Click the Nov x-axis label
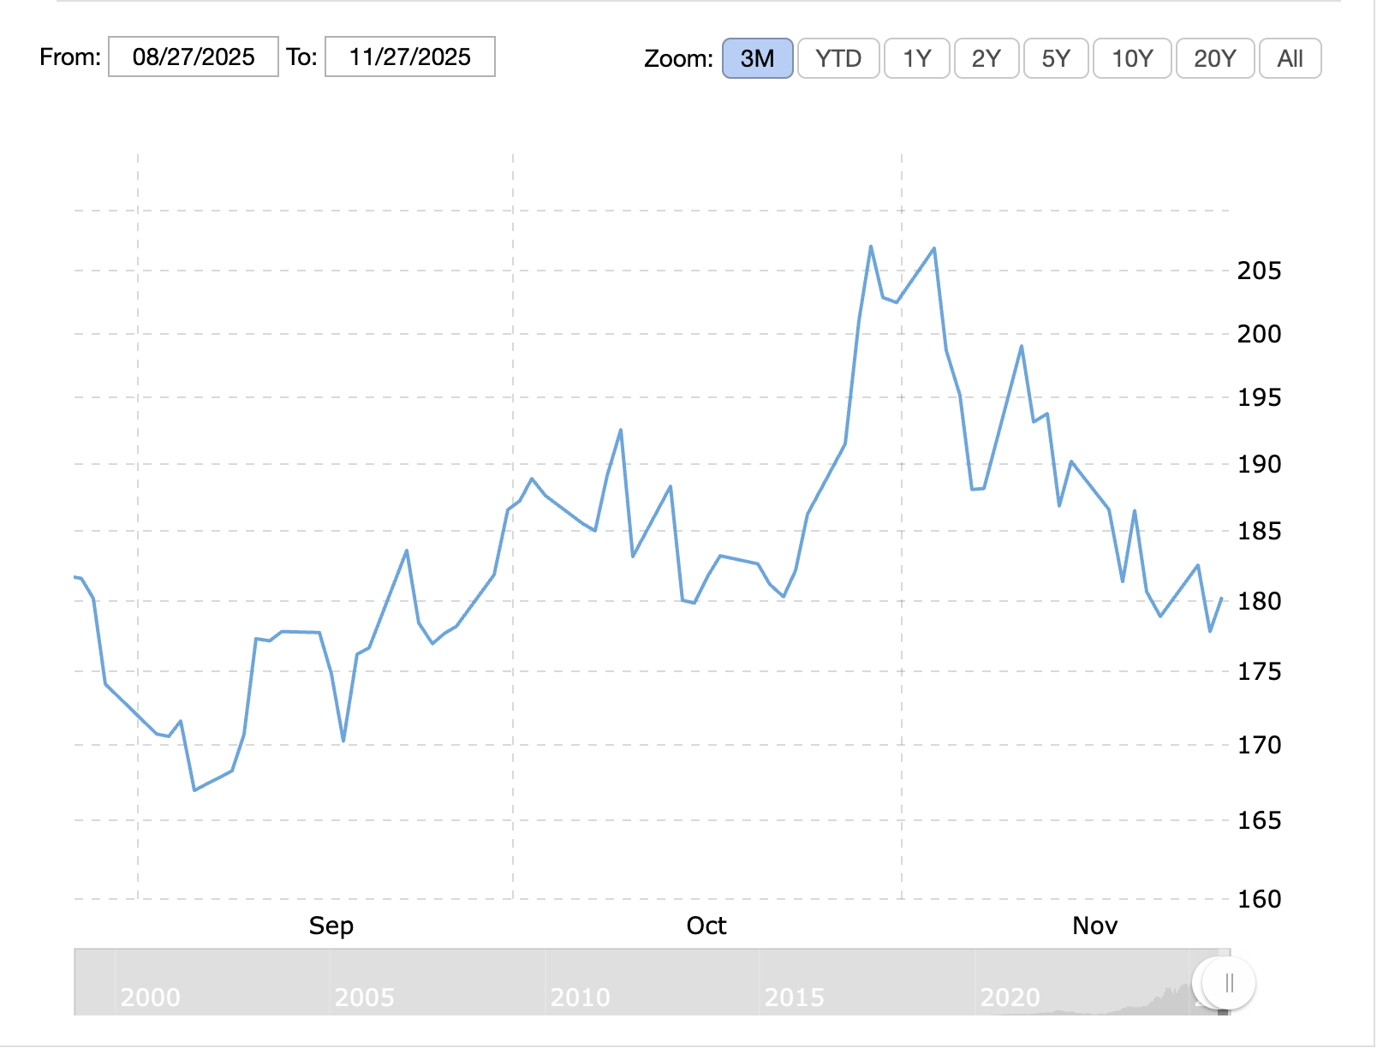The height and width of the screenshot is (1048, 1377). [x=1095, y=926]
